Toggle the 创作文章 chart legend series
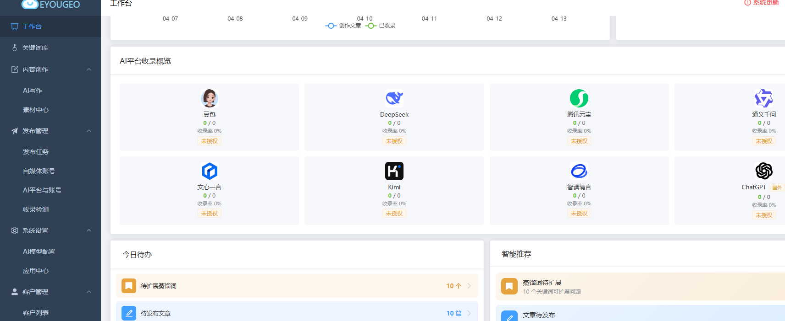The image size is (785, 321). pos(343,26)
